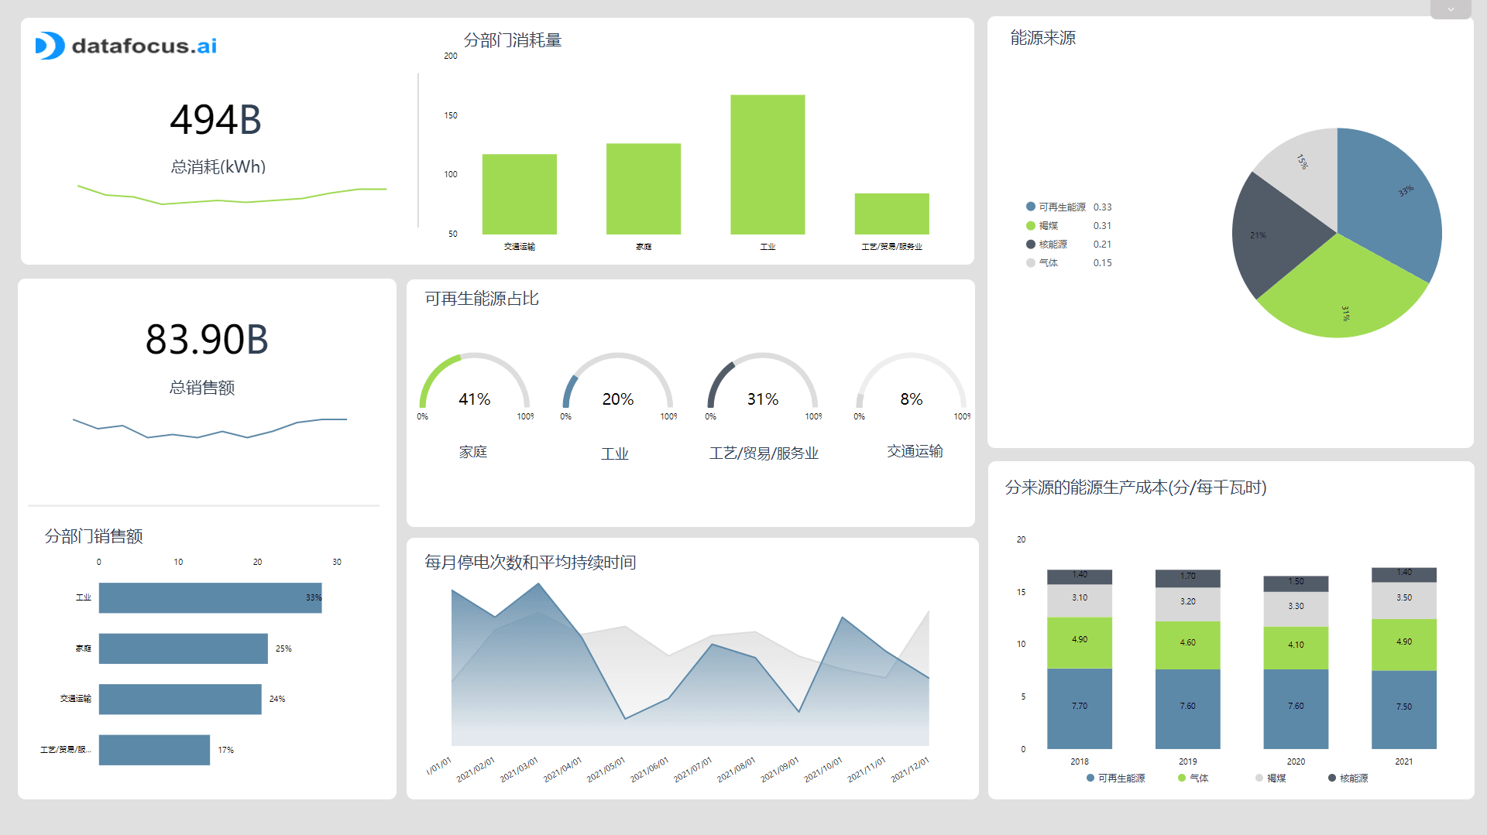Click the 家庭 25% horizontal sales bar
The width and height of the screenshot is (1487, 835).
coord(184,648)
